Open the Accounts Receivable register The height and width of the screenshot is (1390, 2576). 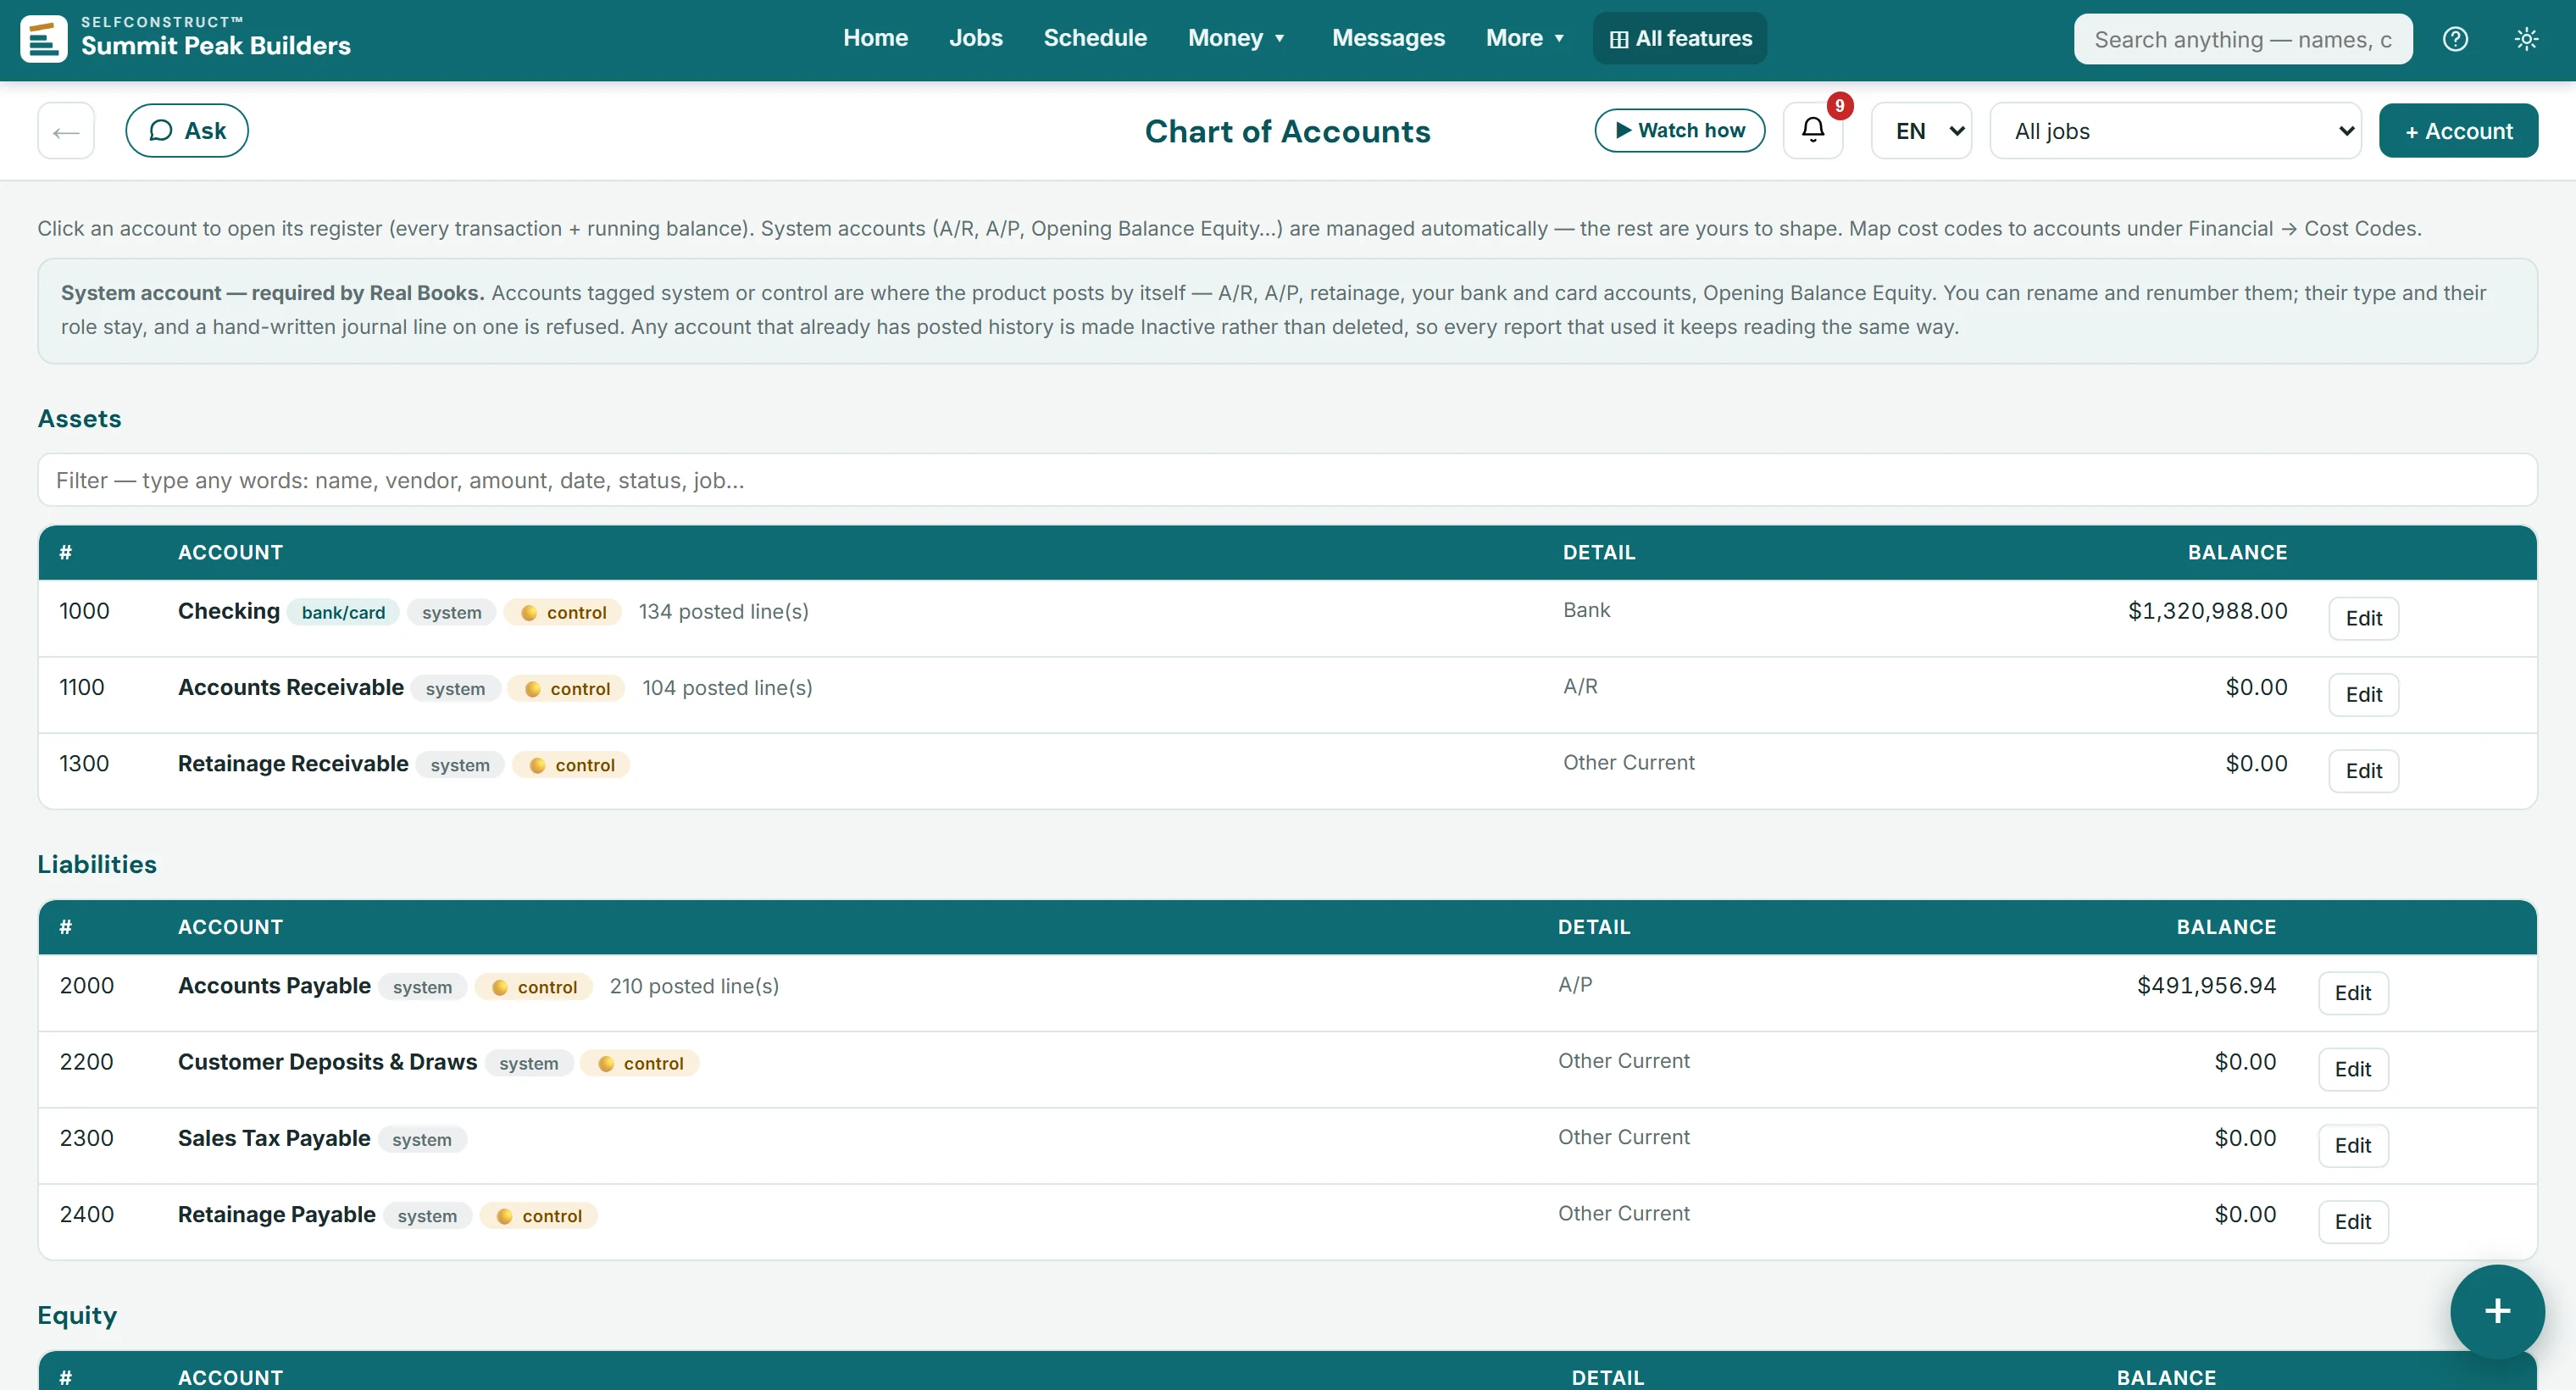point(291,687)
